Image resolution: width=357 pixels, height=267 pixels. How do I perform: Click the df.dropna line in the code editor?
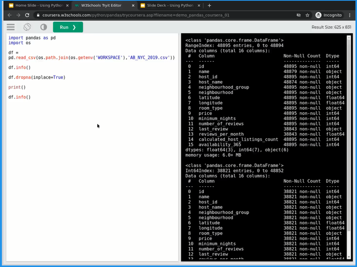coord(37,77)
